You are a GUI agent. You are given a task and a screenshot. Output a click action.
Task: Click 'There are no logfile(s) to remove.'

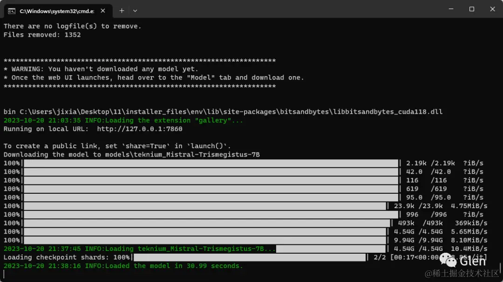point(73,26)
